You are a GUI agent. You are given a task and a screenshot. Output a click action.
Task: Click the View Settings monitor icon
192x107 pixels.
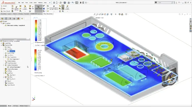tap(126, 14)
